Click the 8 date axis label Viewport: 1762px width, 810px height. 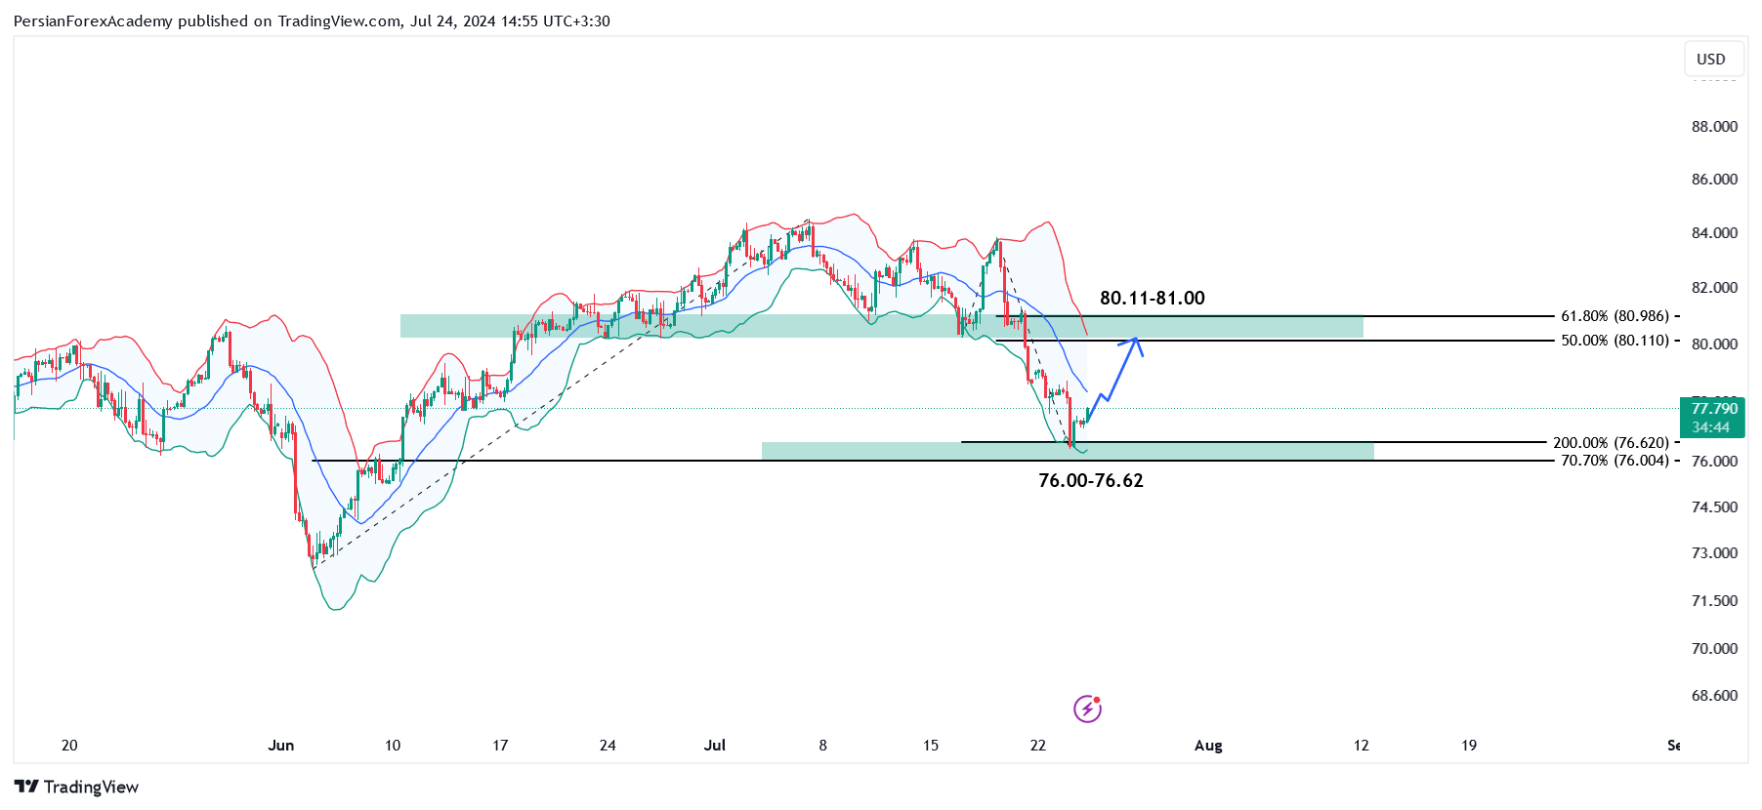coord(822,745)
